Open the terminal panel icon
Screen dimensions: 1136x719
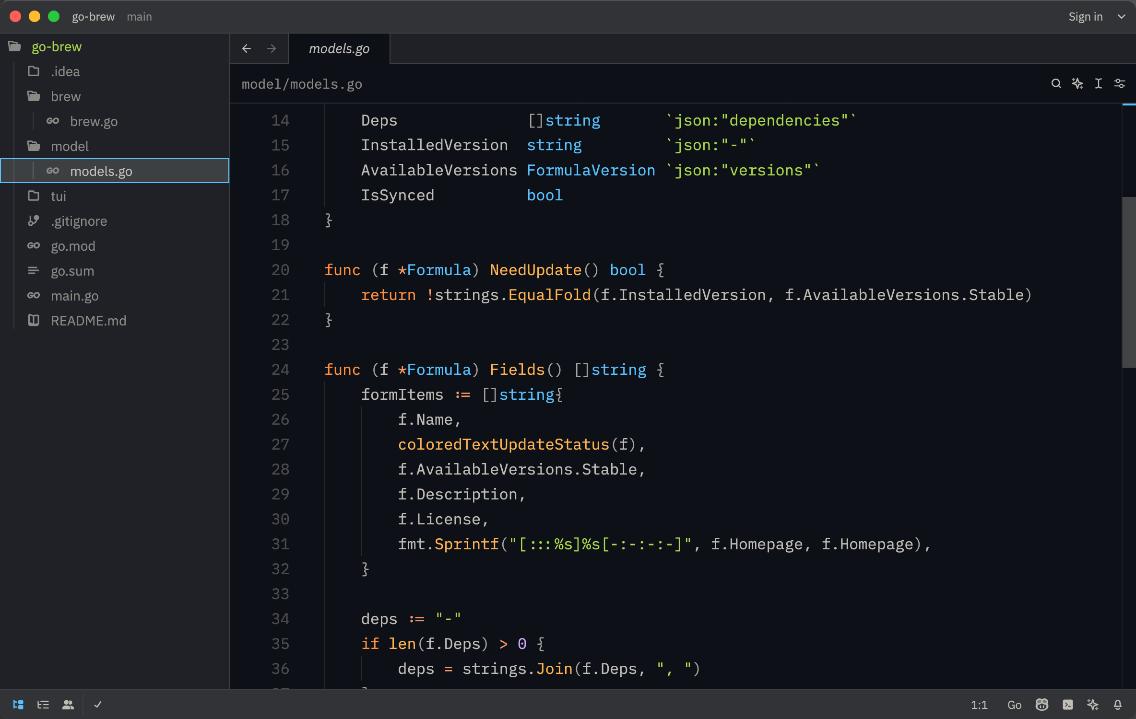pos(1068,704)
